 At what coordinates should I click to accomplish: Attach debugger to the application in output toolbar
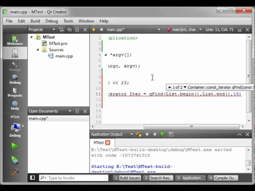[x=139, y=134]
